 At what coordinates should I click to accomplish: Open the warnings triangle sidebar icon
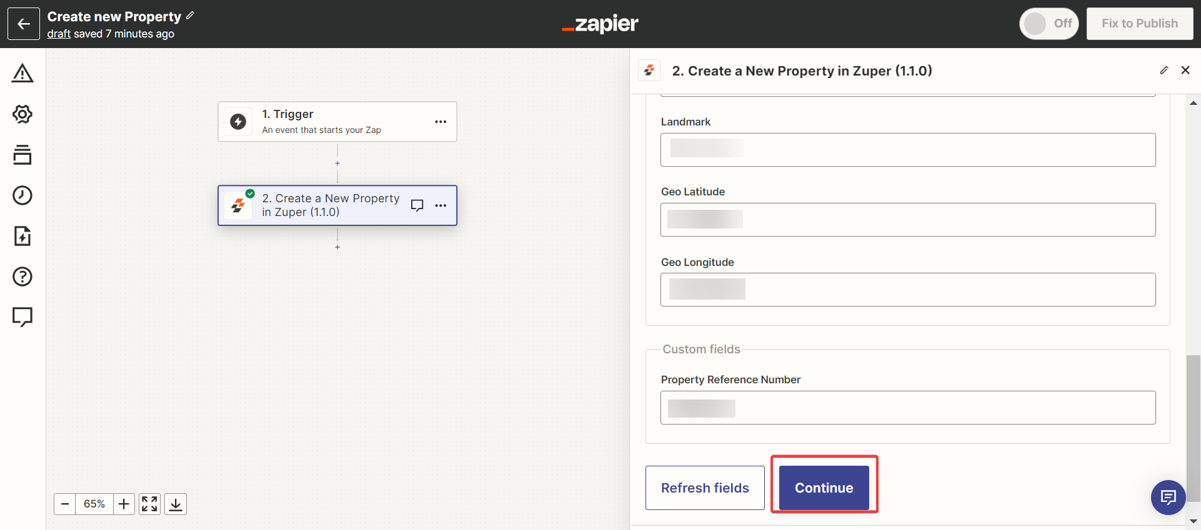(22, 74)
